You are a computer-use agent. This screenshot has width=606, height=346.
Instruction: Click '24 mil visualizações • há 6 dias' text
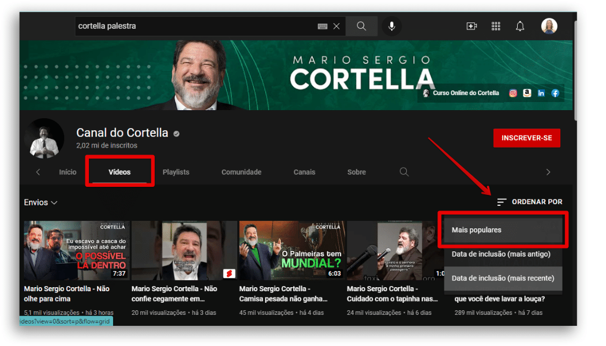click(x=389, y=313)
